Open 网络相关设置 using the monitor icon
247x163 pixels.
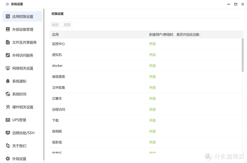coord(8,68)
